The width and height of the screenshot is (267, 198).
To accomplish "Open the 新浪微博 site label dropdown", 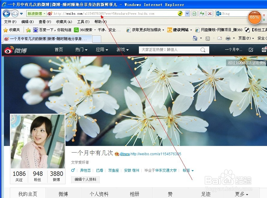I will click(x=37, y=13).
